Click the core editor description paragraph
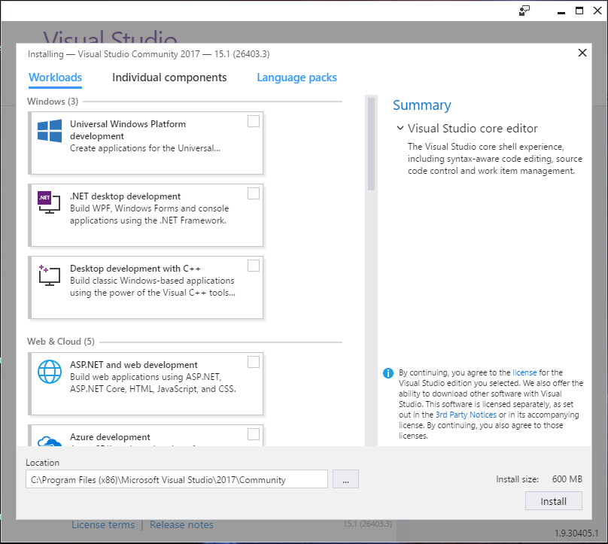 click(495, 159)
